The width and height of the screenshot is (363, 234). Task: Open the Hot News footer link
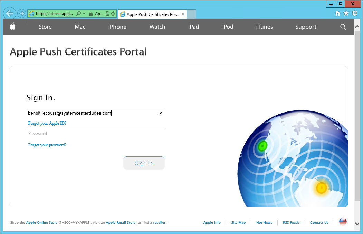(264, 223)
